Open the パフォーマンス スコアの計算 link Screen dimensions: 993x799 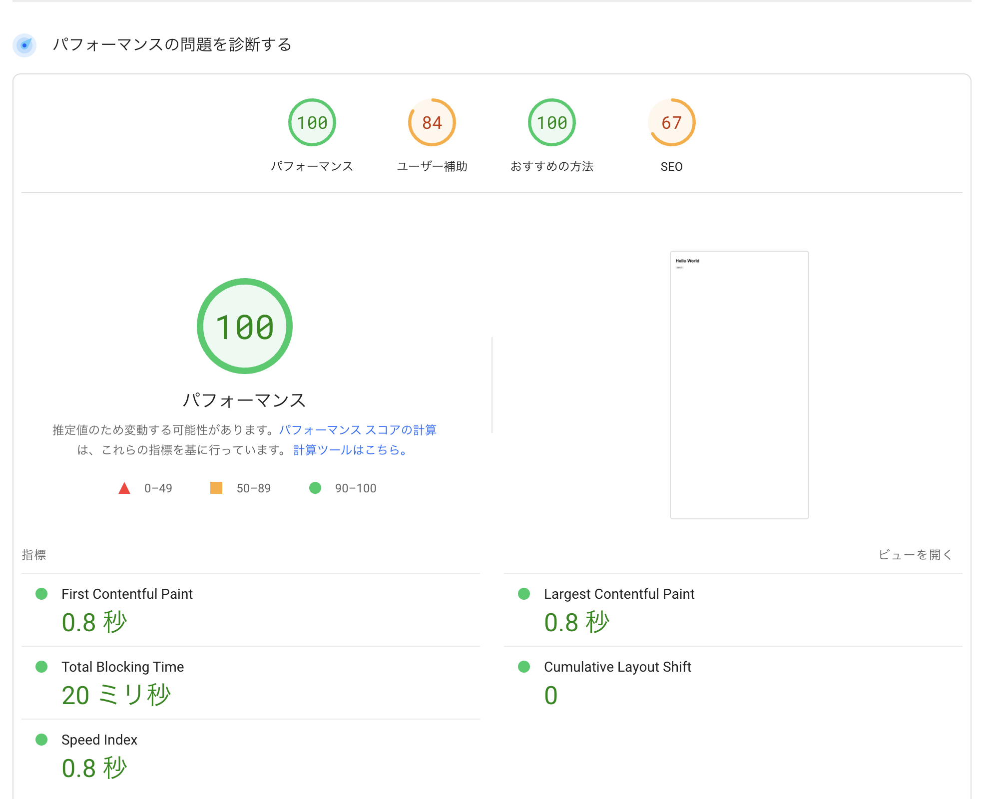click(358, 430)
